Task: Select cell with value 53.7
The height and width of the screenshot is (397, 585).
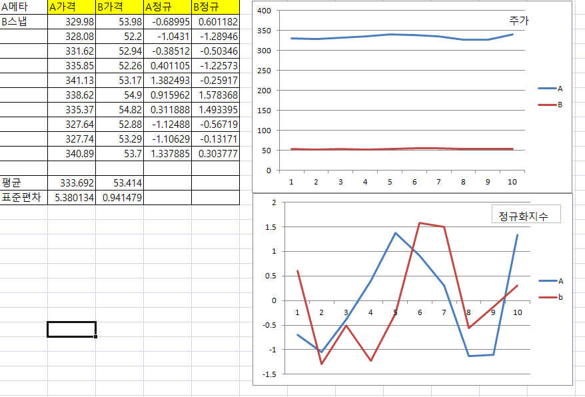Action: pyautogui.click(x=119, y=154)
